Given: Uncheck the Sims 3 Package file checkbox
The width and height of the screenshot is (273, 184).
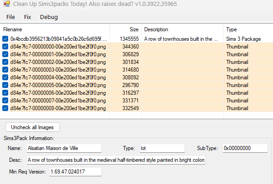Looking at the screenshot, I should pyautogui.click(x=5, y=39).
